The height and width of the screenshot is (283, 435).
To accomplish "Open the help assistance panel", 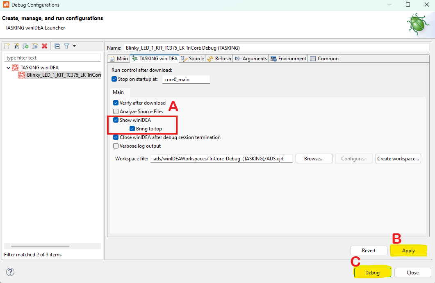I will tap(10, 272).
